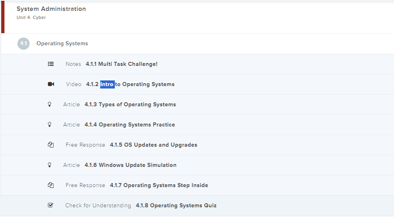Open 4.1.2 Intro to Operating Systems title

130,84
